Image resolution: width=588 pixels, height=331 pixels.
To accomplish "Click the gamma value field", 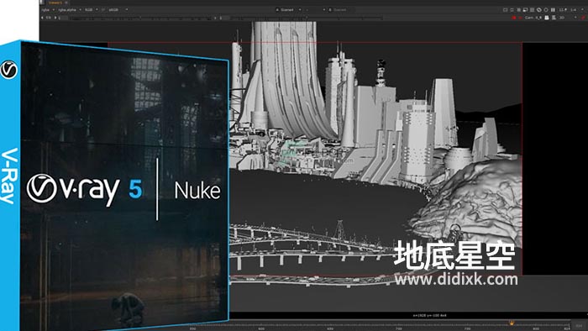I will (224, 18).
